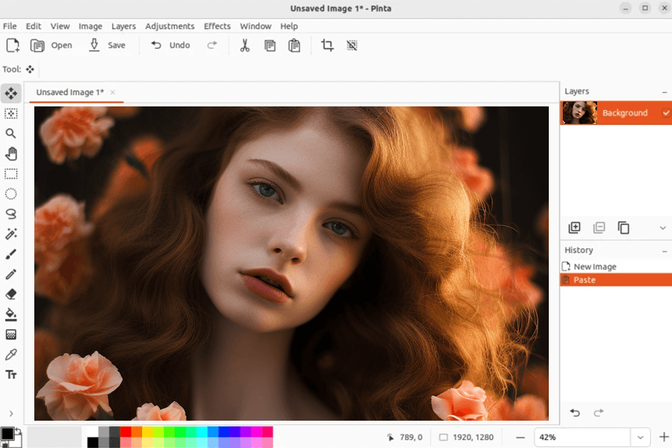Select the Pencil tool

click(11, 274)
